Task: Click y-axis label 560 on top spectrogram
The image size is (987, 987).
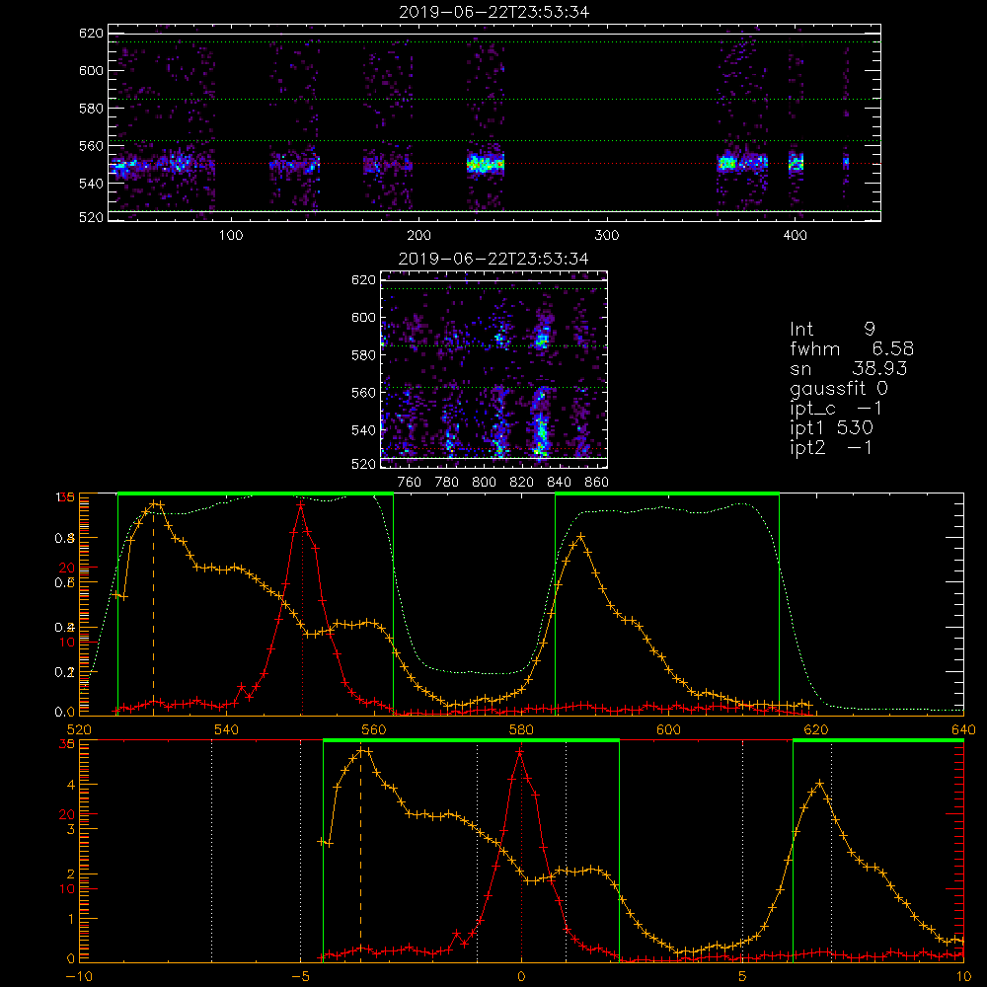Action: [91, 145]
